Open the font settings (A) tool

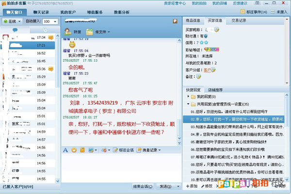(x=65, y=150)
